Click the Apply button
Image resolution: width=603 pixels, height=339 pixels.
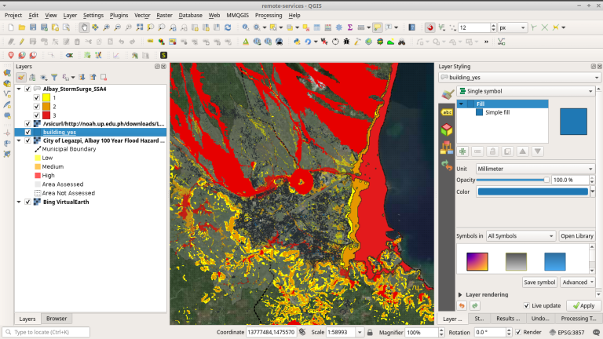click(x=583, y=305)
